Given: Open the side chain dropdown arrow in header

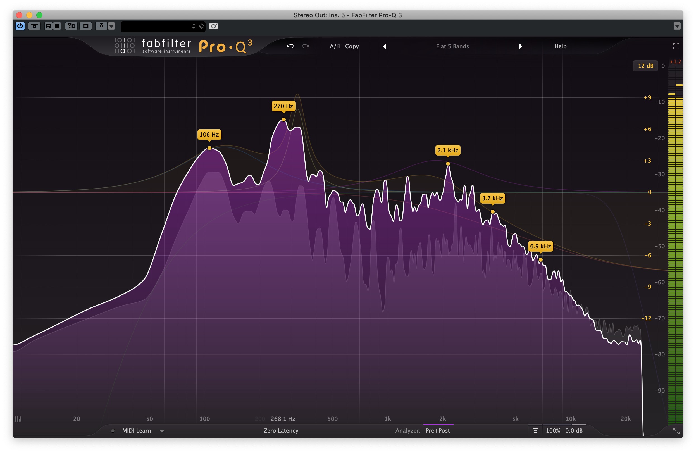Looking at the screenshot, I should coord(111,26).
